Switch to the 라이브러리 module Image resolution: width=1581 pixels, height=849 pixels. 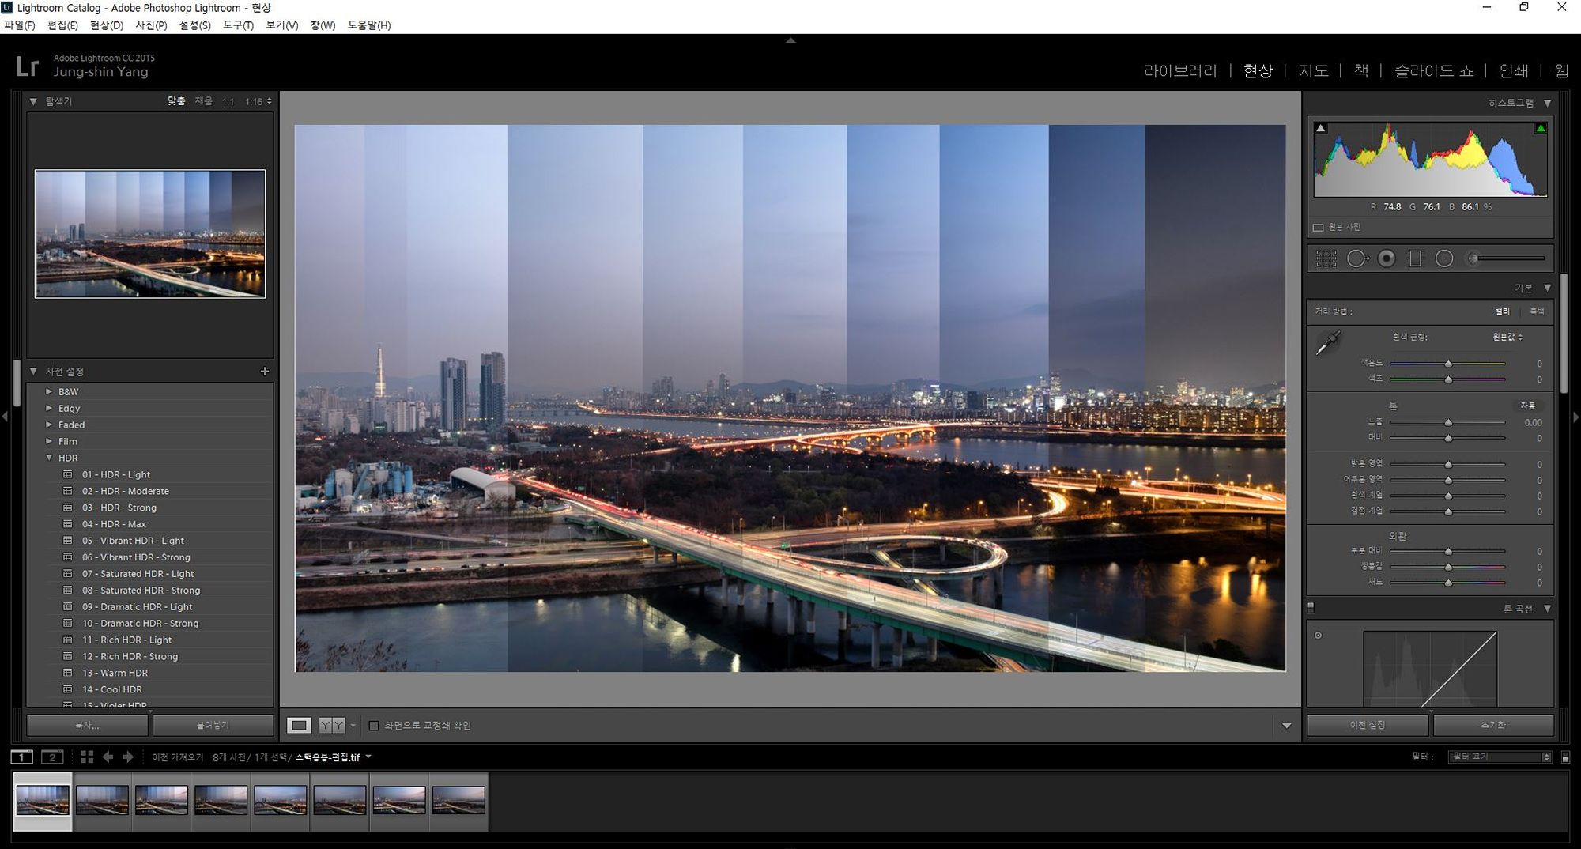click(x=1179, y=70)
